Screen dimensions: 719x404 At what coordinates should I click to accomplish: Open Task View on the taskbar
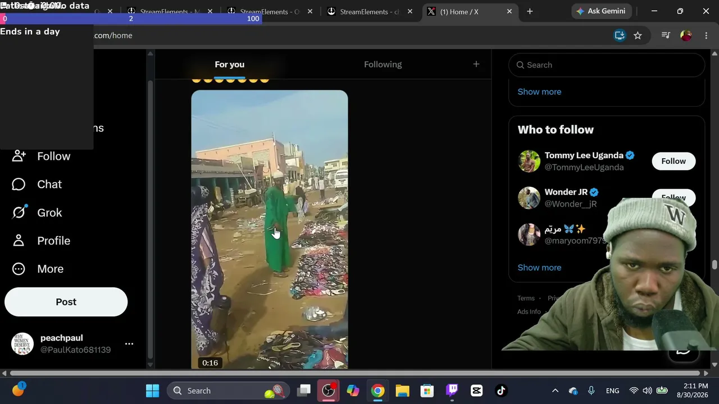[304, 391]
